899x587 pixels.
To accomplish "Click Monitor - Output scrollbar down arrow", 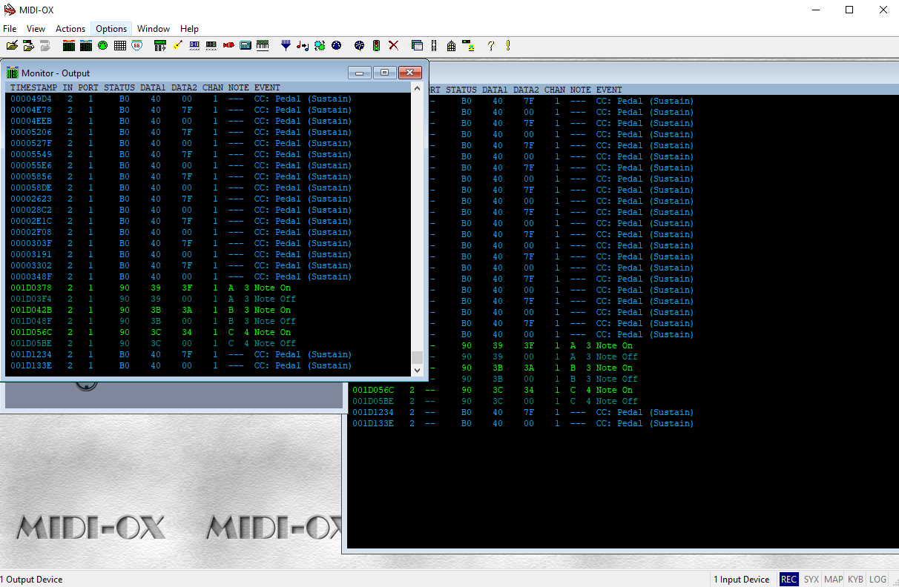I will pyautogui.click(x=417, y=370).
